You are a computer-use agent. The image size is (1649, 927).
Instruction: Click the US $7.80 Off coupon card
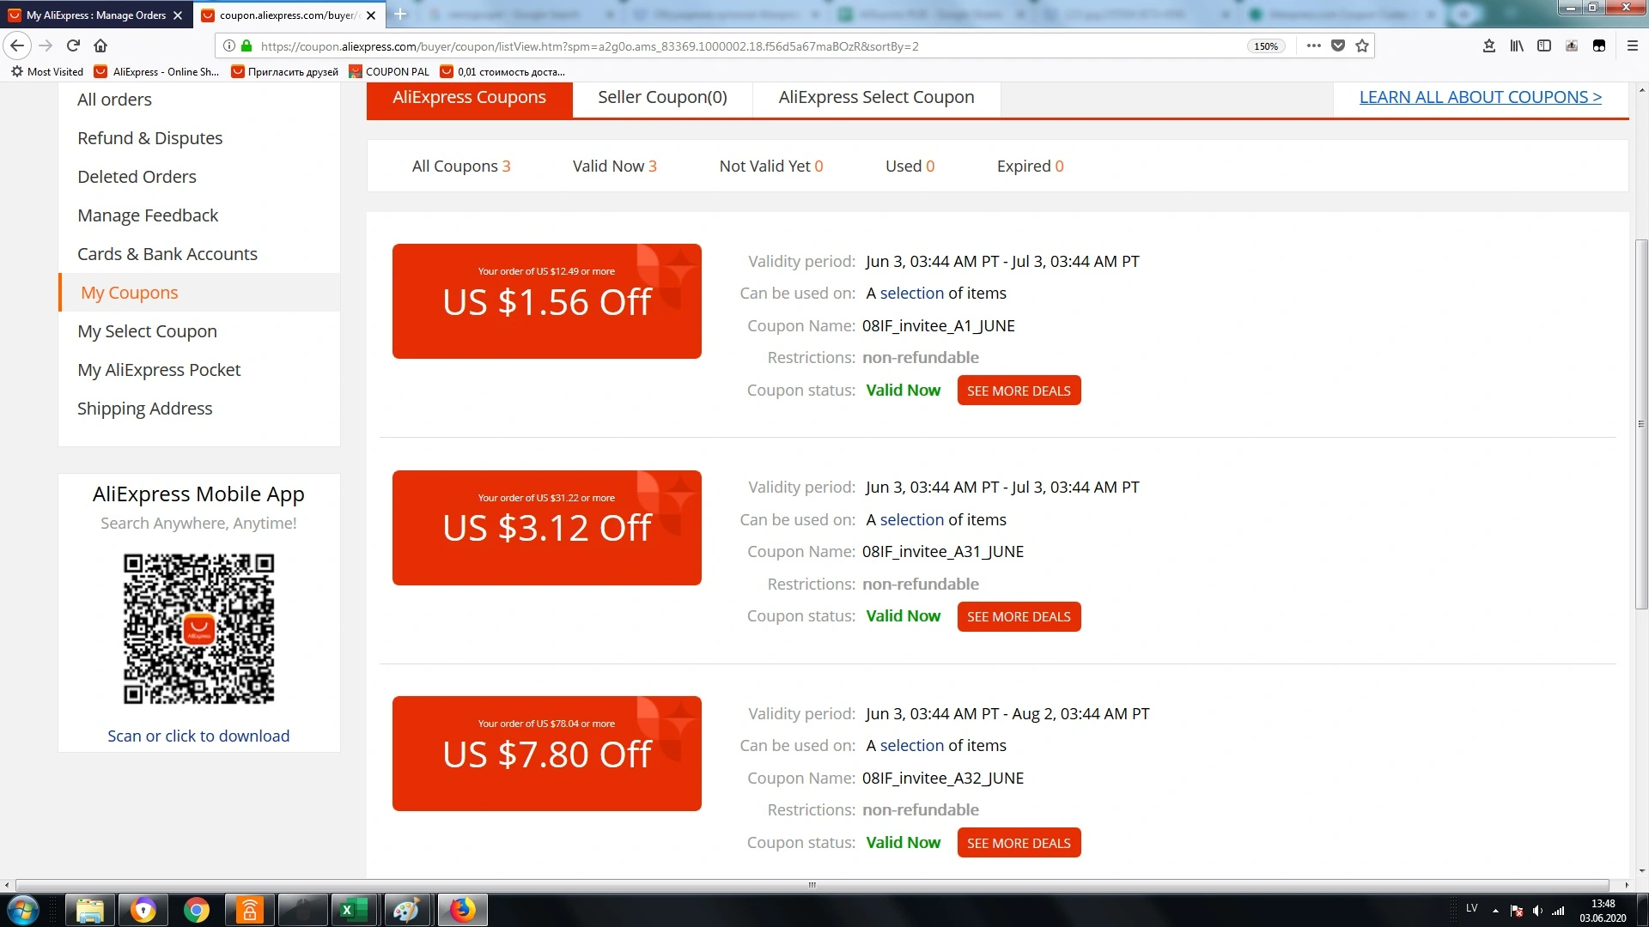pos(547,754)
